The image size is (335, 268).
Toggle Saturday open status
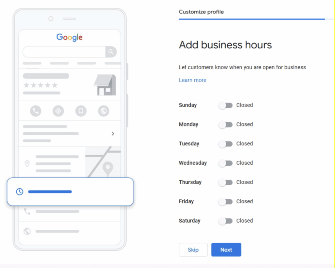point(225,221)
